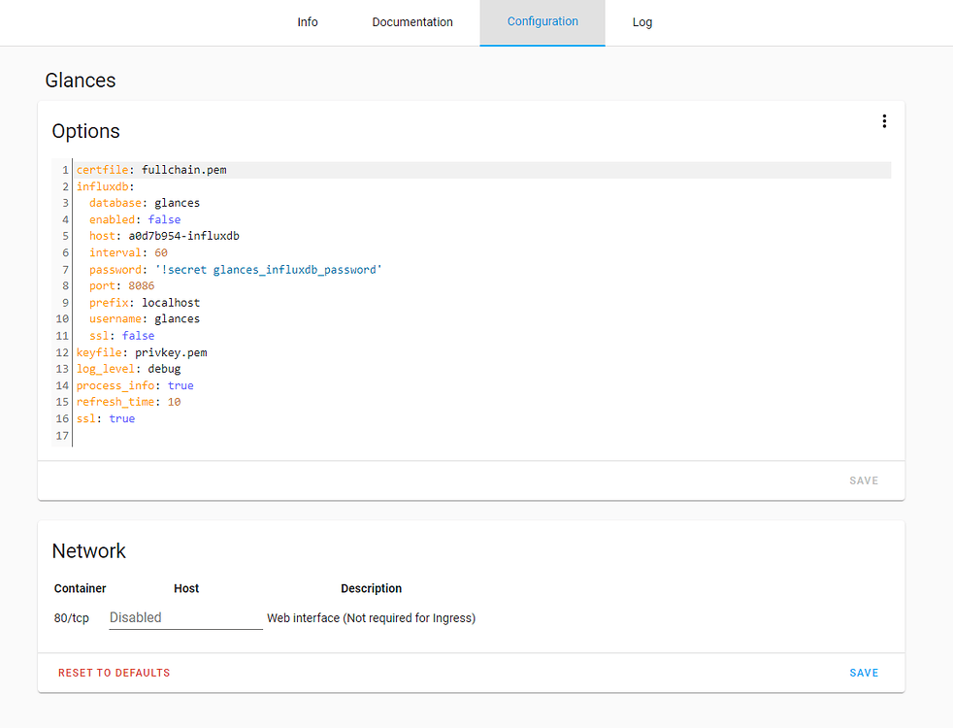Click SAVE below the Options editor
Viewport: 953px width, 728px height.
[863, 480]
